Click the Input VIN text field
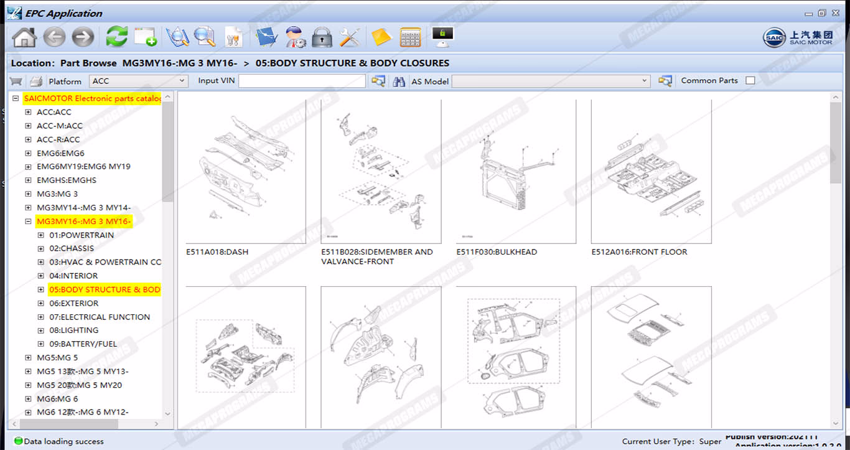This screenshot has height=450, width=850. pos(302,81)
